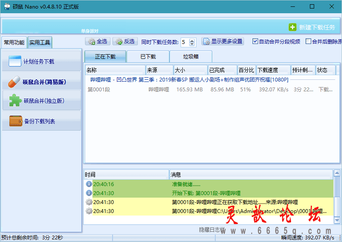342x242 pixels.
Task: Open 计划任务下载 in sidebar
Action: [42, 61]
